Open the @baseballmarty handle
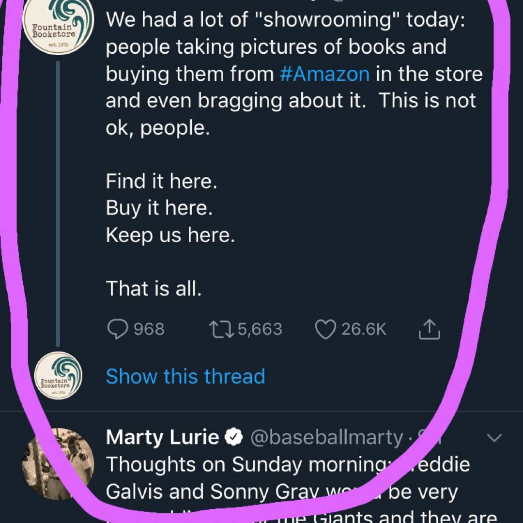Image resolution: width=523 pixels, height=523 pixels. (325, 438)
